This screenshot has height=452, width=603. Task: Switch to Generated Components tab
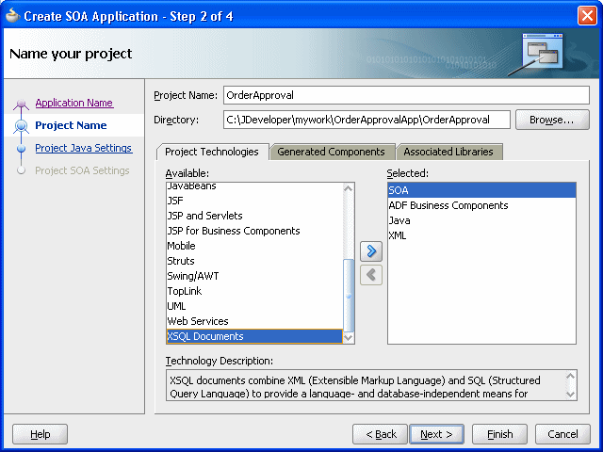[x=331, y=152]
